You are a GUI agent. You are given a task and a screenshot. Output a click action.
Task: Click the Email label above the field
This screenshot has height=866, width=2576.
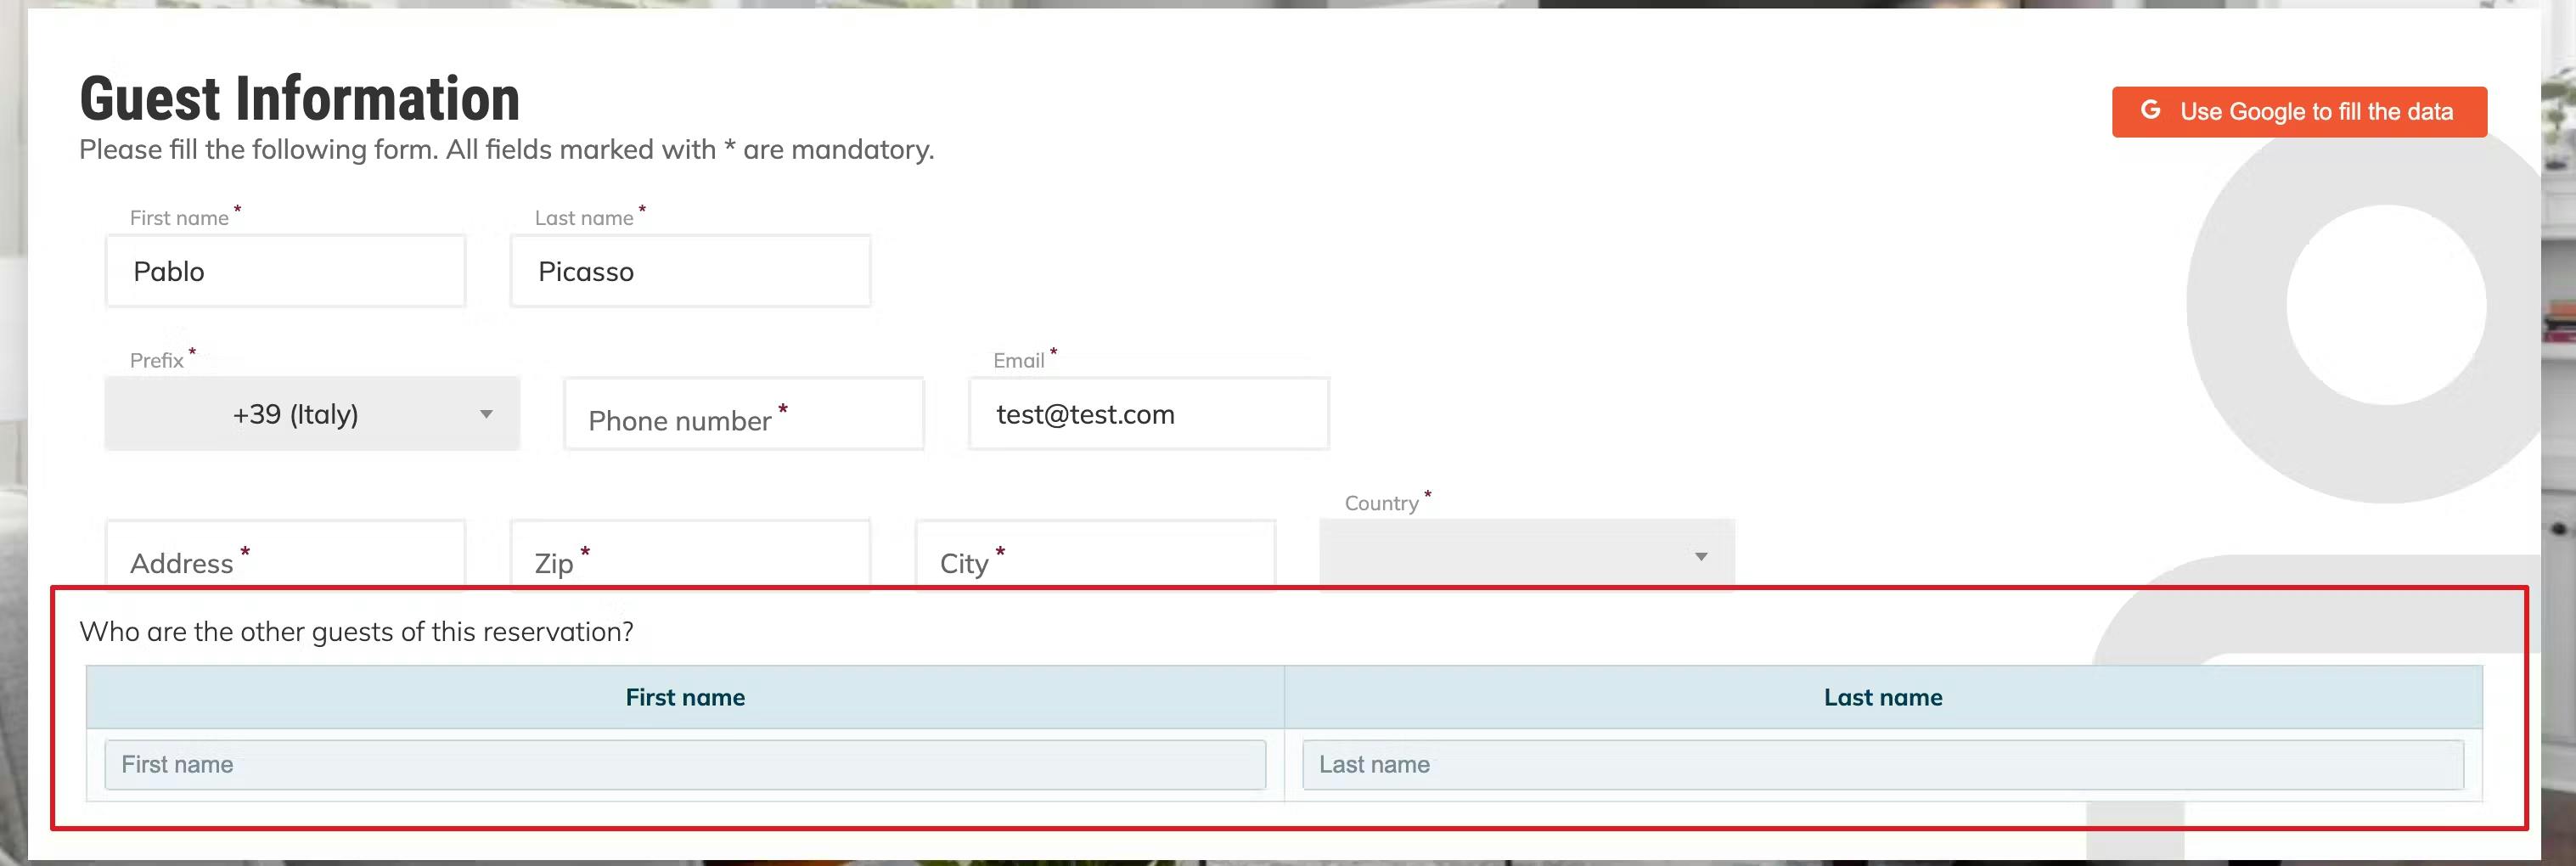coord(1019,361)
